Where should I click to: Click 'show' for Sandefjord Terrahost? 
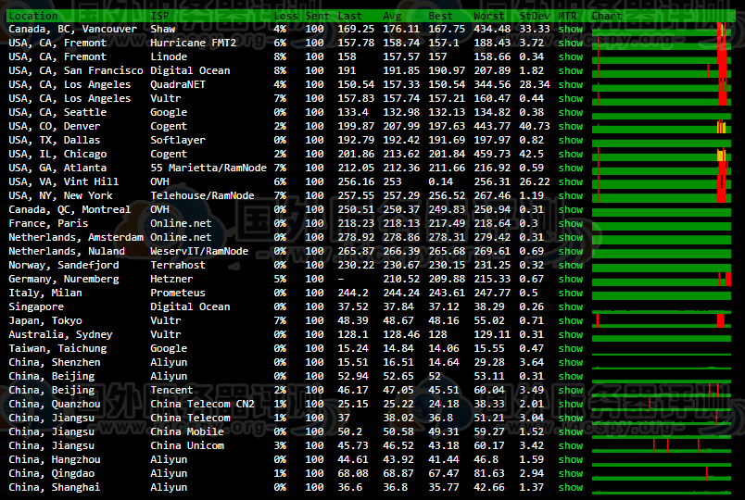click(x=570, y=265)
